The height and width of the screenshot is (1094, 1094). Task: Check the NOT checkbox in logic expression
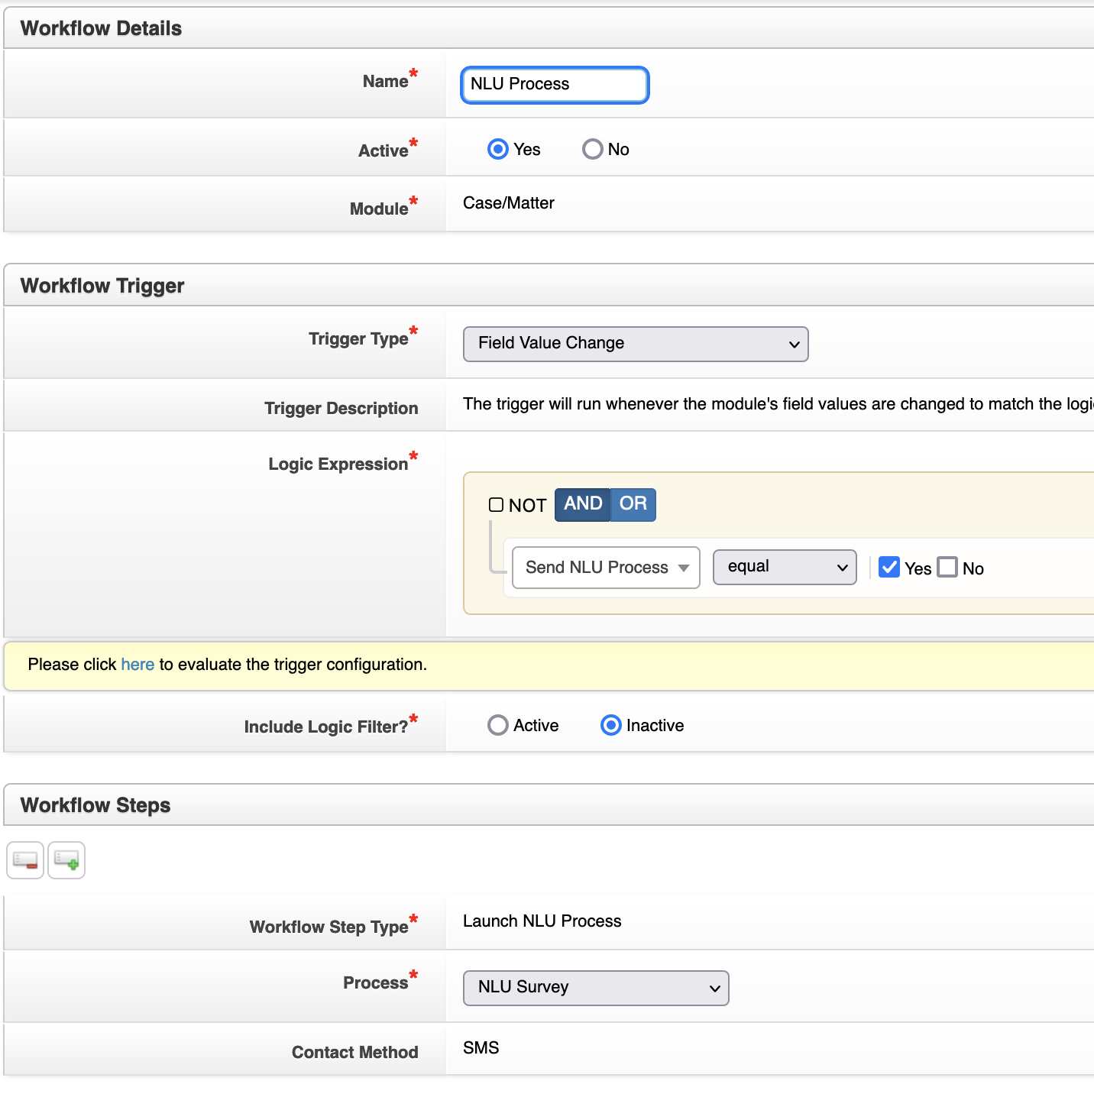496,505
